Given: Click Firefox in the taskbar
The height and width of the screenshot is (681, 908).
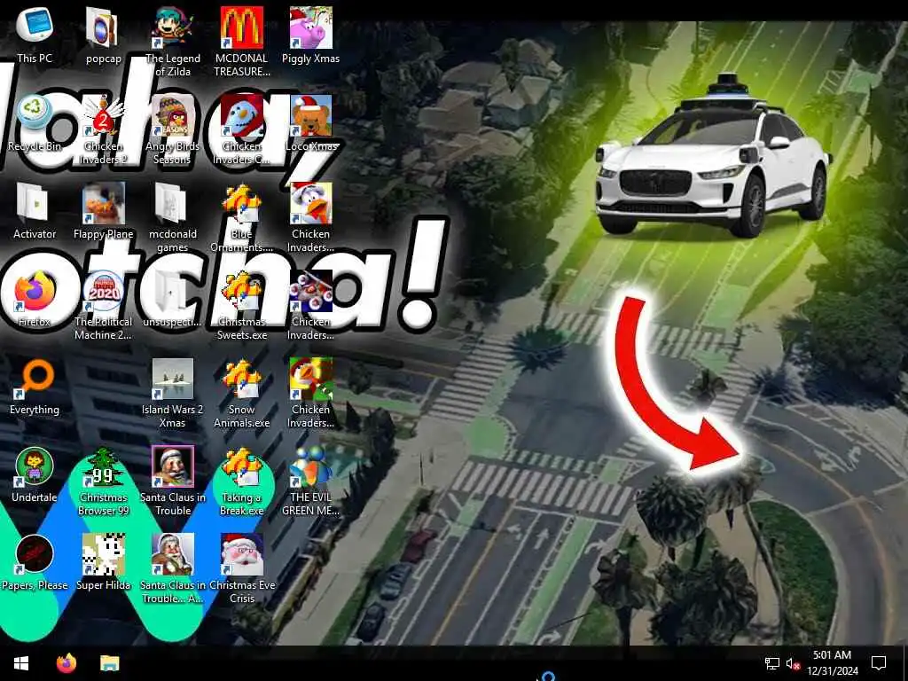Looking at the screenshot, I should (x=67, y=663).
